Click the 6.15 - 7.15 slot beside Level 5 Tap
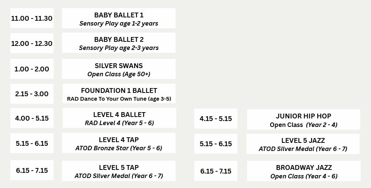 [x=32, y=171]
